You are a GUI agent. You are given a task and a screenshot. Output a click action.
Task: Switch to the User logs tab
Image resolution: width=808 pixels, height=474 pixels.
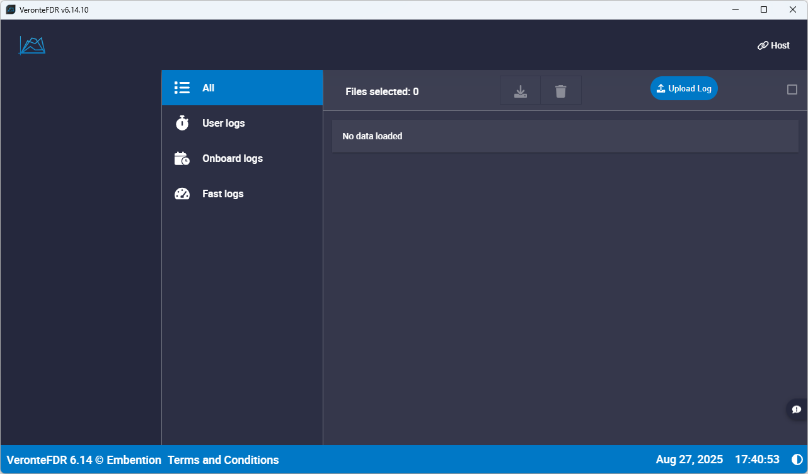tap(242, 123)
